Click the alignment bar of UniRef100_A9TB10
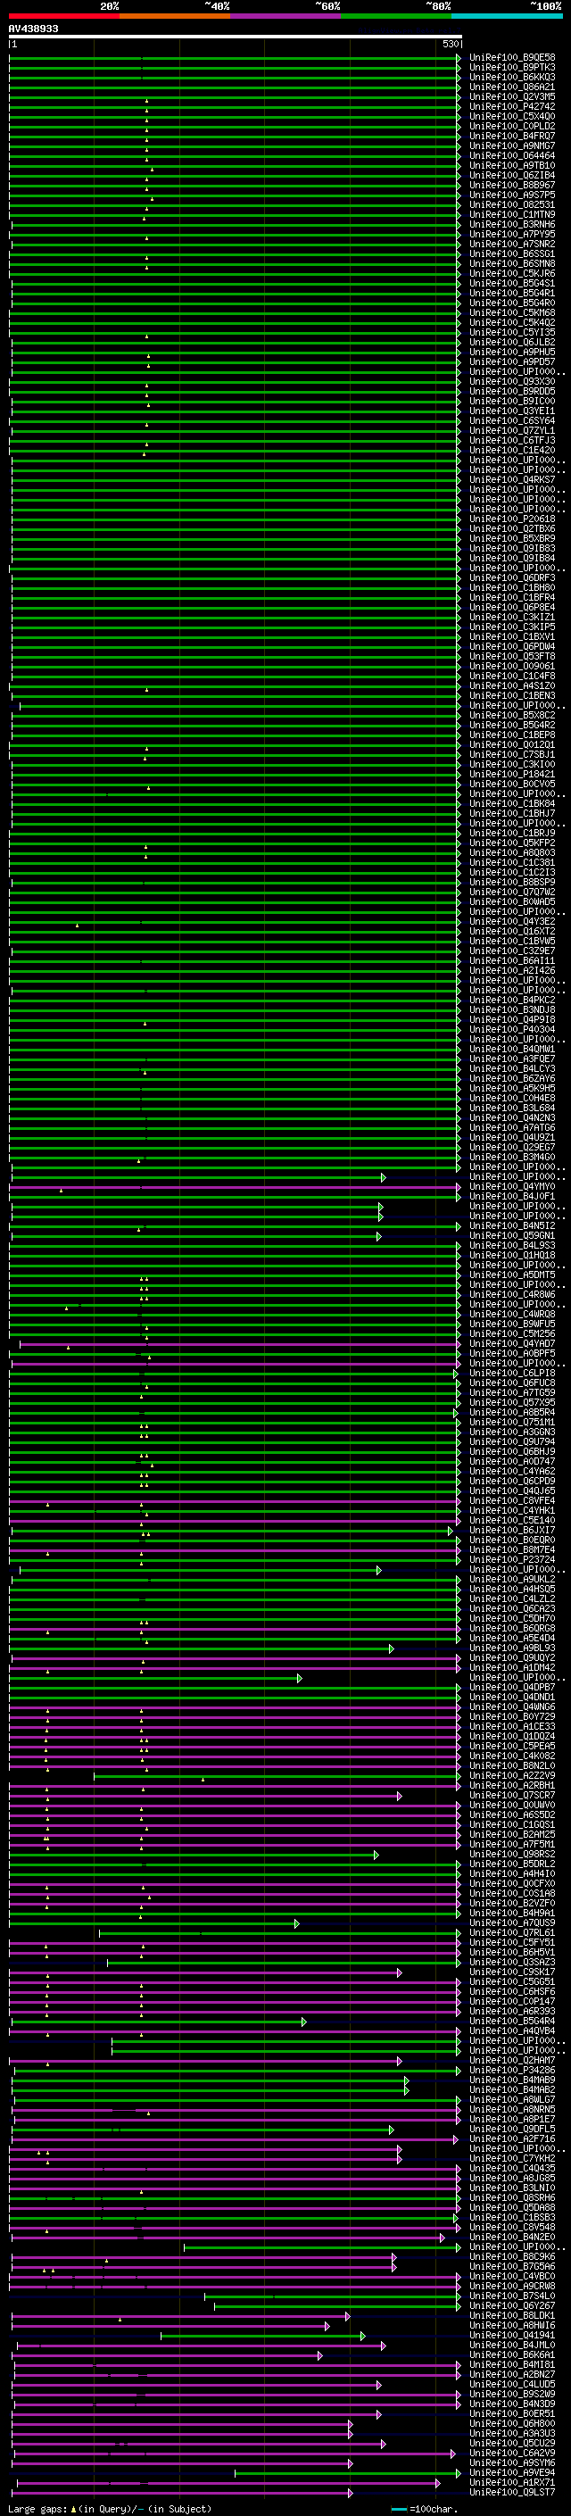Viewport: 571px width, 2516px height. coord(235,166)
